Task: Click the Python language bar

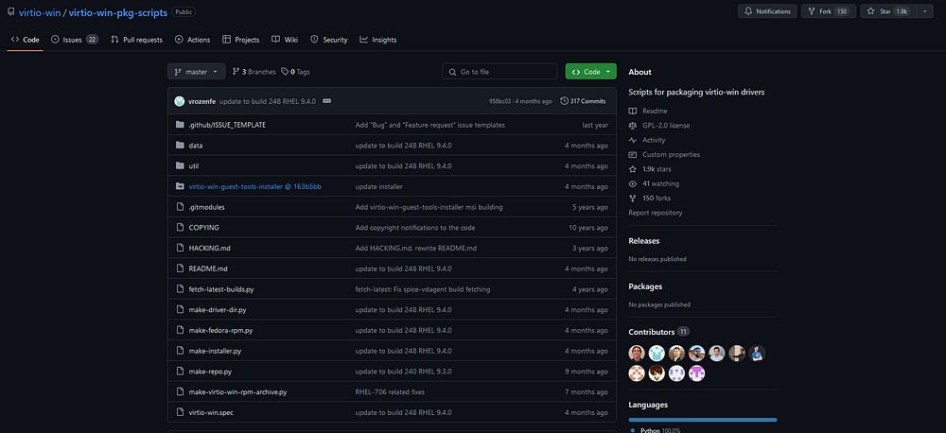Action: pyautogui.click(x=703, y=420)
